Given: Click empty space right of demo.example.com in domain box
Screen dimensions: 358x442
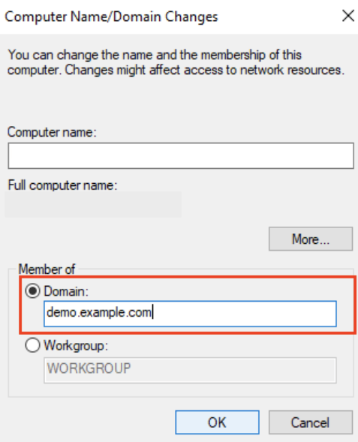Looking at the screenshot, I should tap(244, 314).
